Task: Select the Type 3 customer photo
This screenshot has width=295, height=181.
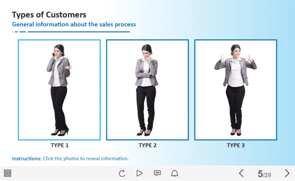Action: [236, 90]
